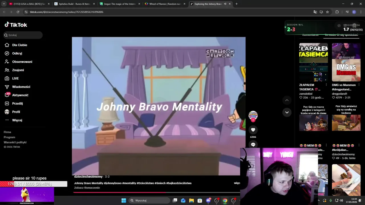The image size is (365, 205).
Task: Open options for DMG vs Mammon video
Action: [x=359, y=85]
